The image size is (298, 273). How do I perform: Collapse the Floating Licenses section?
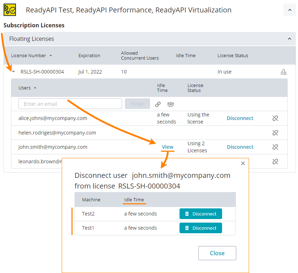pyautogui.click(x=289, y=39)
